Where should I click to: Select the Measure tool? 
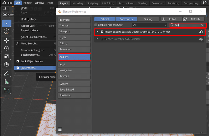pos(7,81)
